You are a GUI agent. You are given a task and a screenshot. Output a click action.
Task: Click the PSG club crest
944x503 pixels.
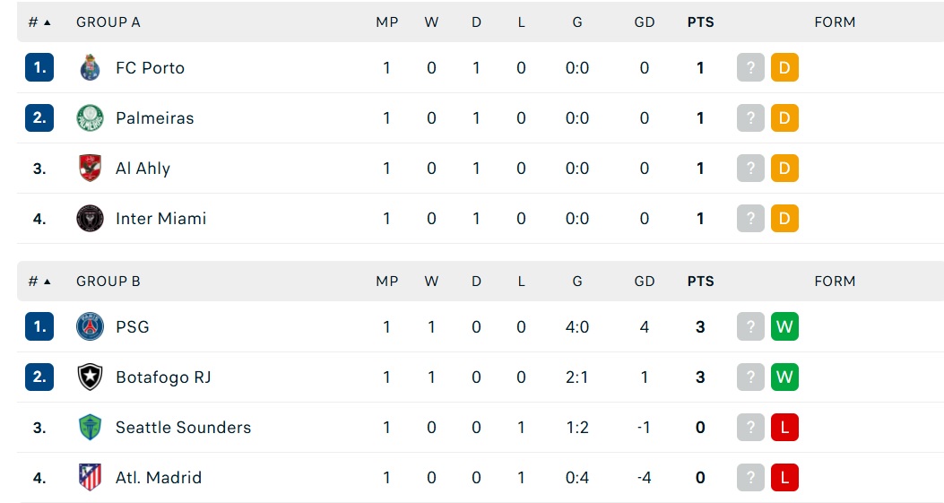[90, 326]
